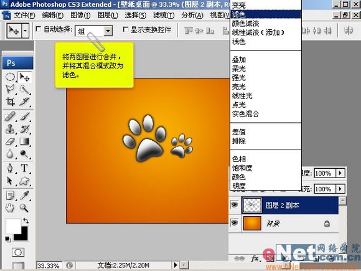The height and width of the screenshot is (271, 361).
Task: Hide the 背景 layer
Action: [x=235, y=223]
